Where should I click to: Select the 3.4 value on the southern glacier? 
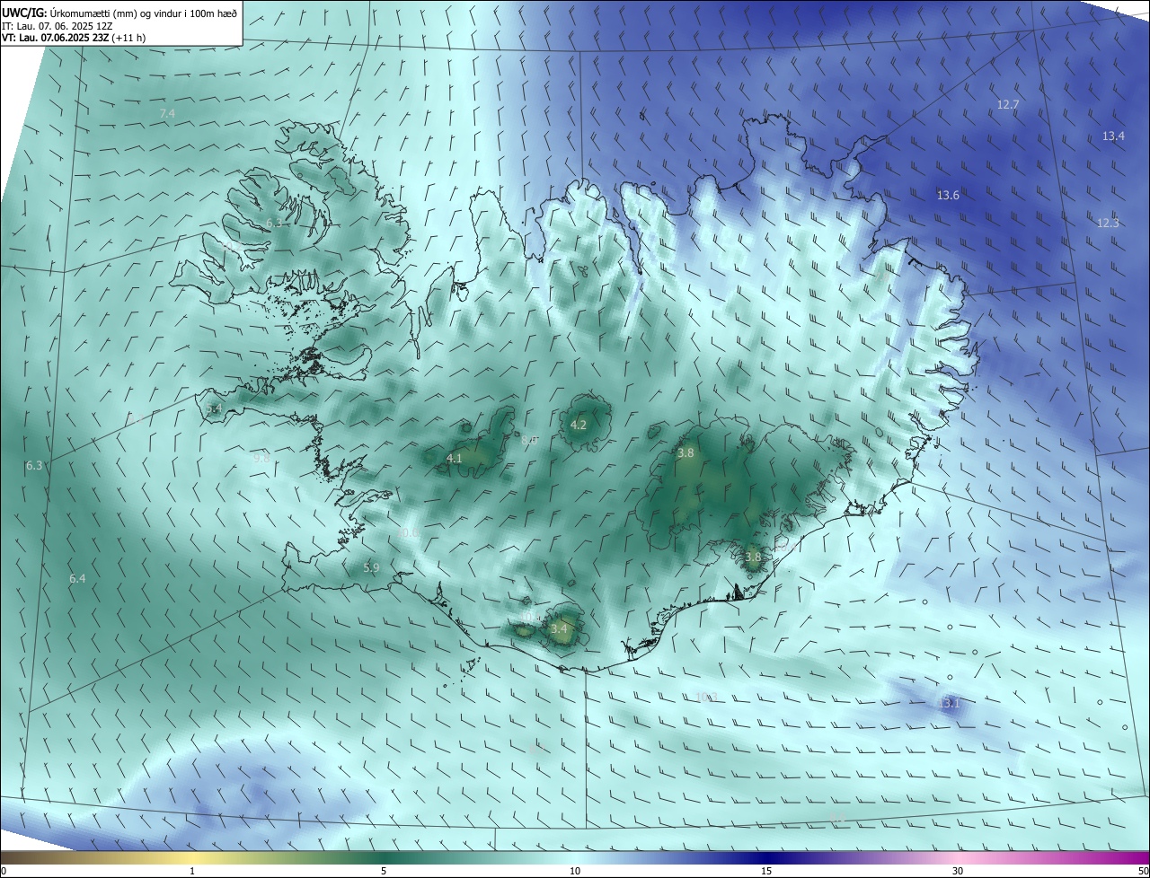(x=559, y=628)
